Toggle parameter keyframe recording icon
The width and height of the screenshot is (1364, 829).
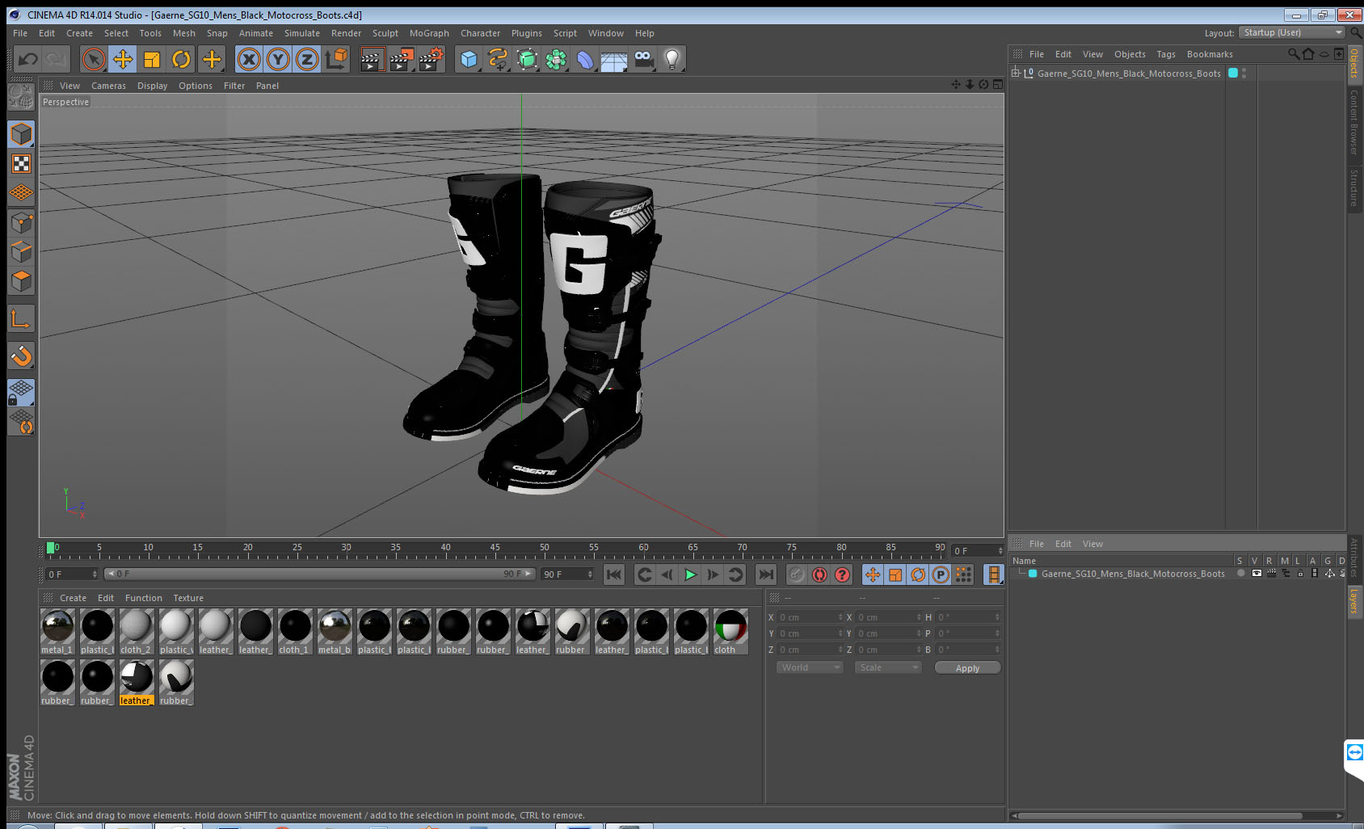click(x=941, y=574)
